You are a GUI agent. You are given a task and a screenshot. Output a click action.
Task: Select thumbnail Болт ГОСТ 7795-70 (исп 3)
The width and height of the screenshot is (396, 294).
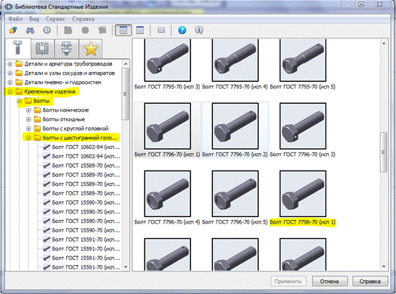[167, 60]
